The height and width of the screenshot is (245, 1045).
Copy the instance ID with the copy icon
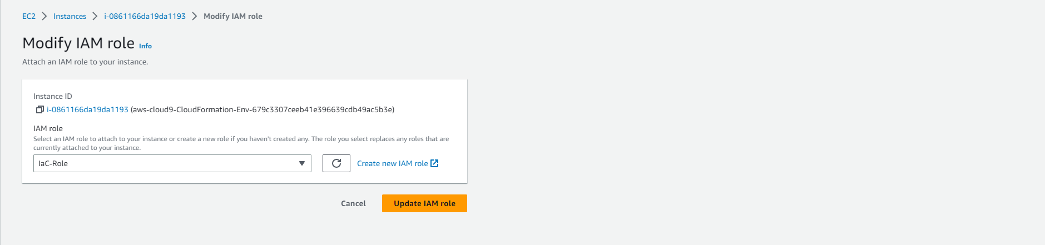39,109
